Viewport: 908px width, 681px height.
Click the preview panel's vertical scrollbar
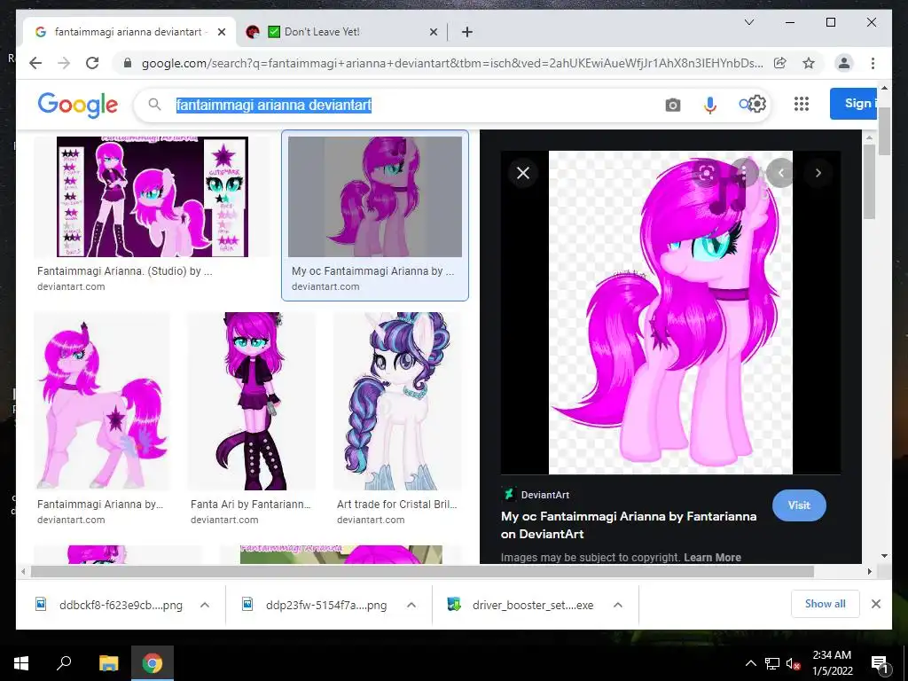[x=869, y=181]
